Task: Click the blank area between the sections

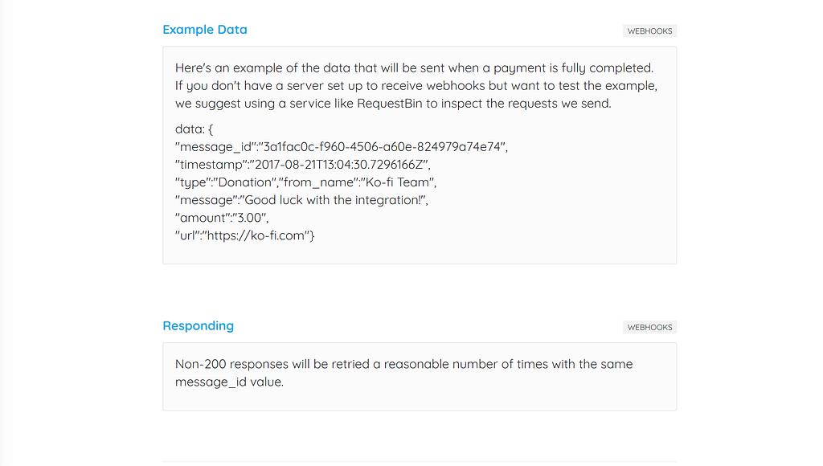Action: pos(420,291)
